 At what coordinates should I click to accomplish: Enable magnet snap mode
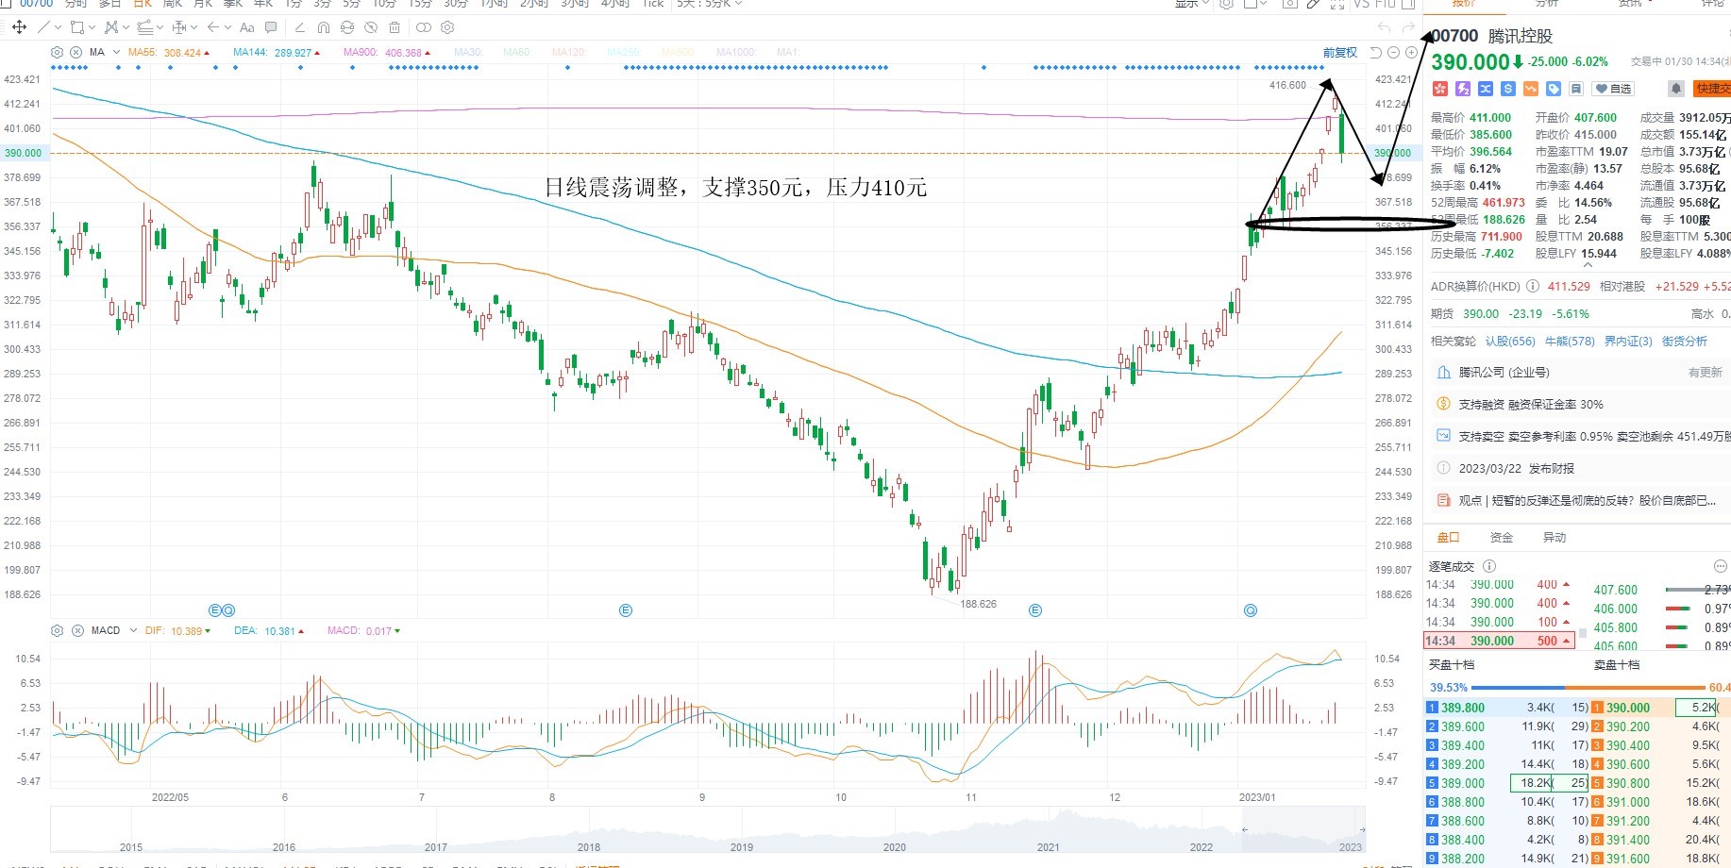pyautogui.click(x=324, y=27)
